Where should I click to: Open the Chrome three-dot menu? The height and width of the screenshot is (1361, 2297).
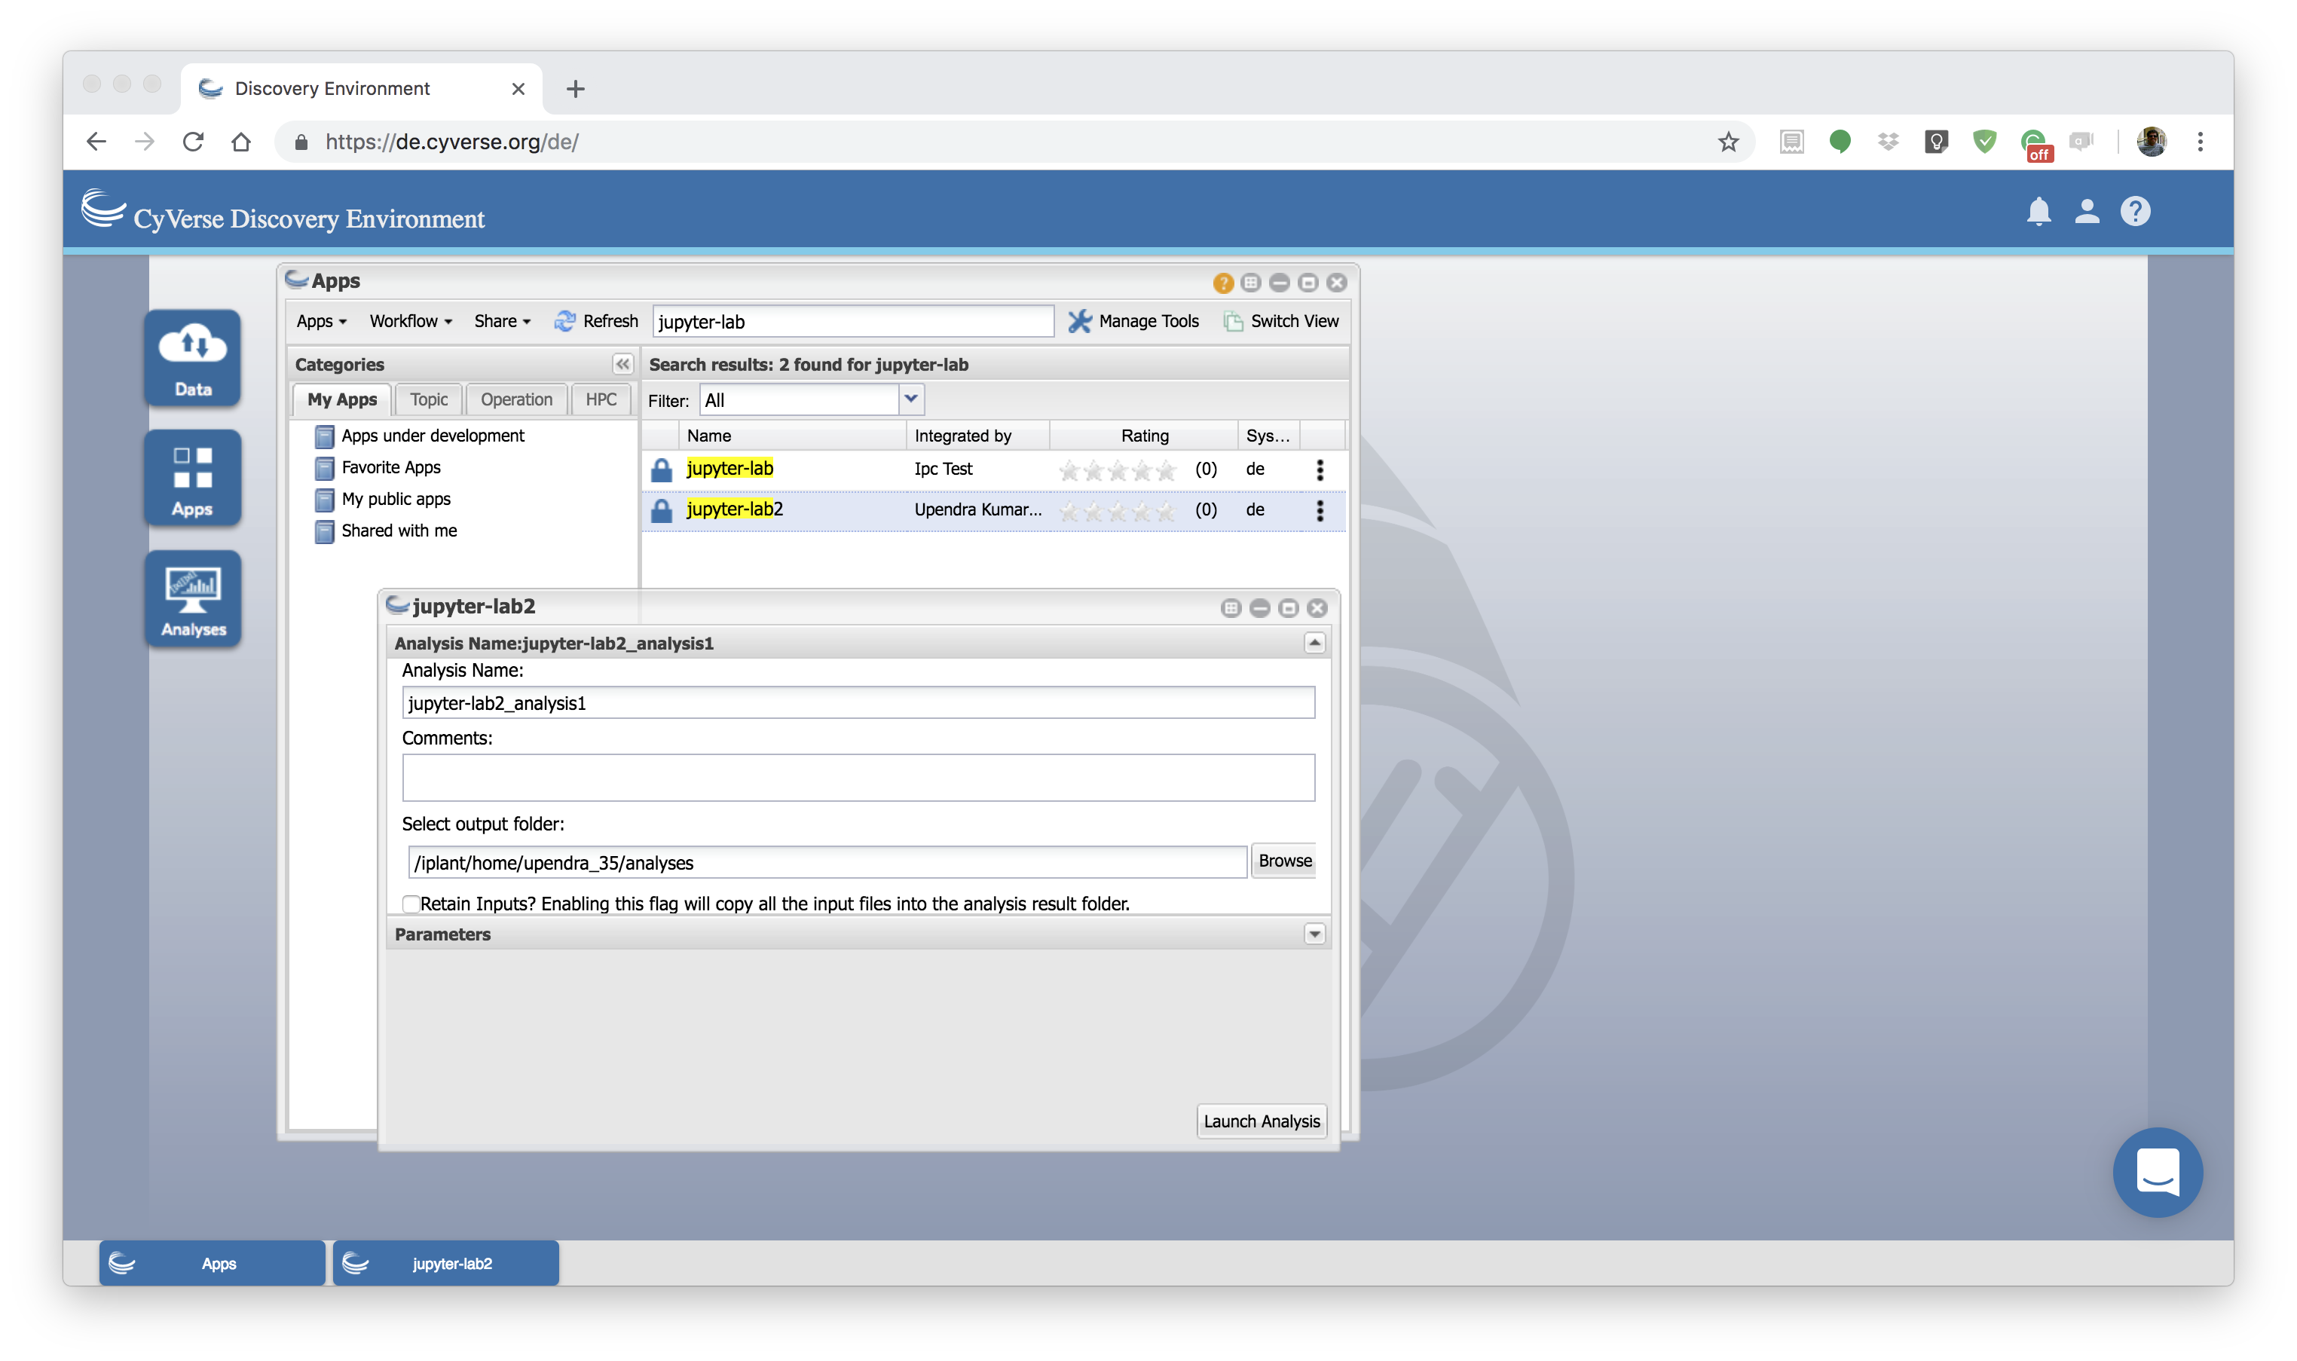pos(2199,141)
